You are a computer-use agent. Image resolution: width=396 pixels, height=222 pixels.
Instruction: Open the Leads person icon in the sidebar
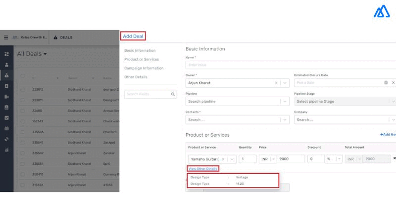pyautogui.click(x=6, y=65)
